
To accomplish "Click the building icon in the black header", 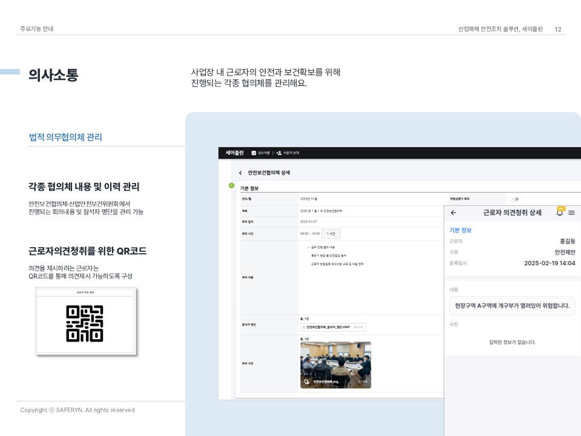I will pyautogui.click(x=254, y=153).
